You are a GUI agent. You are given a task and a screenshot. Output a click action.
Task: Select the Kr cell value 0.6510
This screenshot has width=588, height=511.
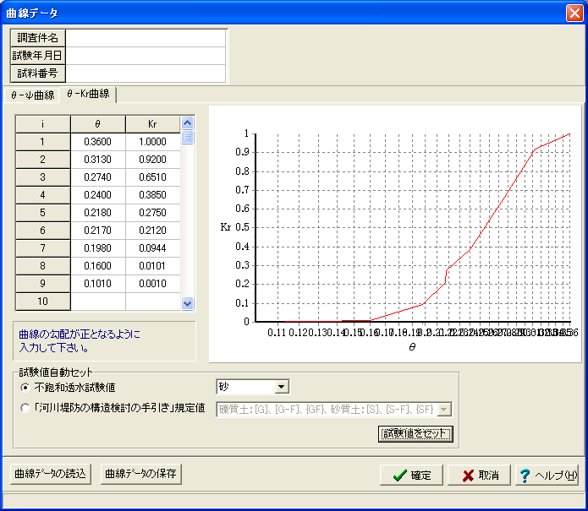pos(152,177)
